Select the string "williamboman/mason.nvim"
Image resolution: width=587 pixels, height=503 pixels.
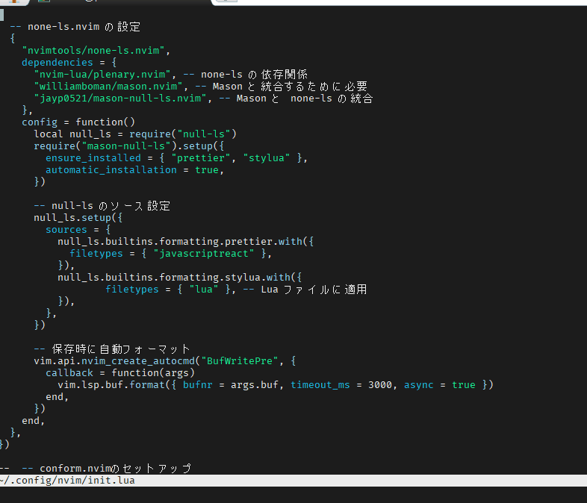point(108,87)
